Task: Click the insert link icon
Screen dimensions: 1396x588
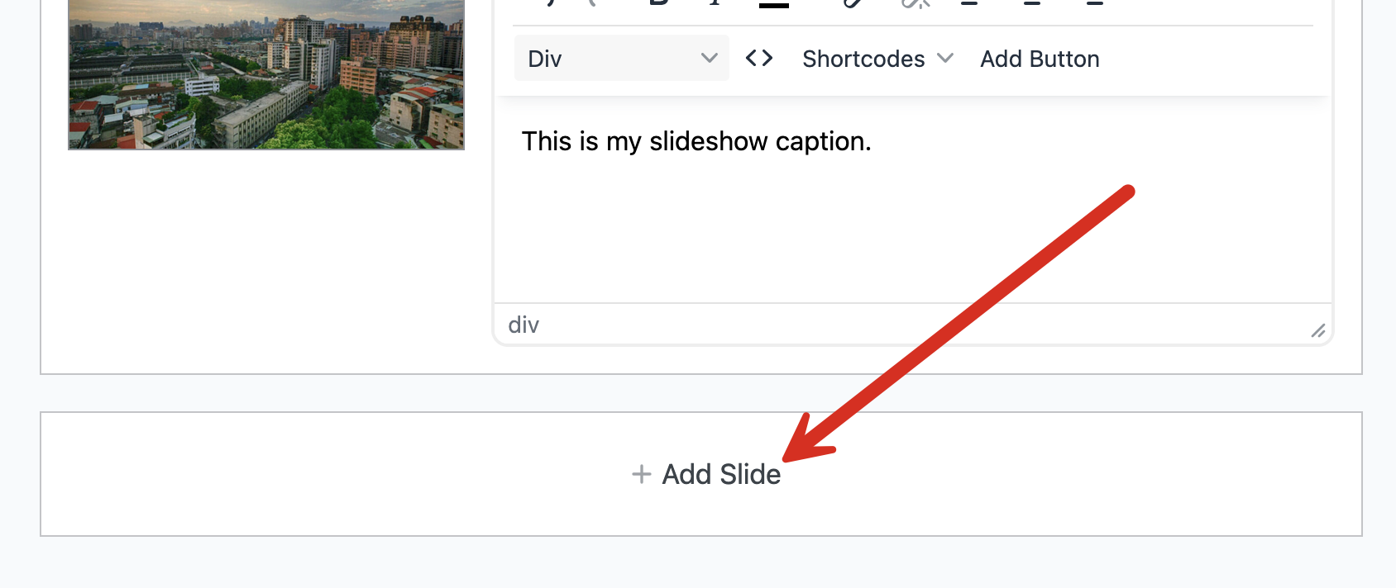Action: click(x=853, y=2)
